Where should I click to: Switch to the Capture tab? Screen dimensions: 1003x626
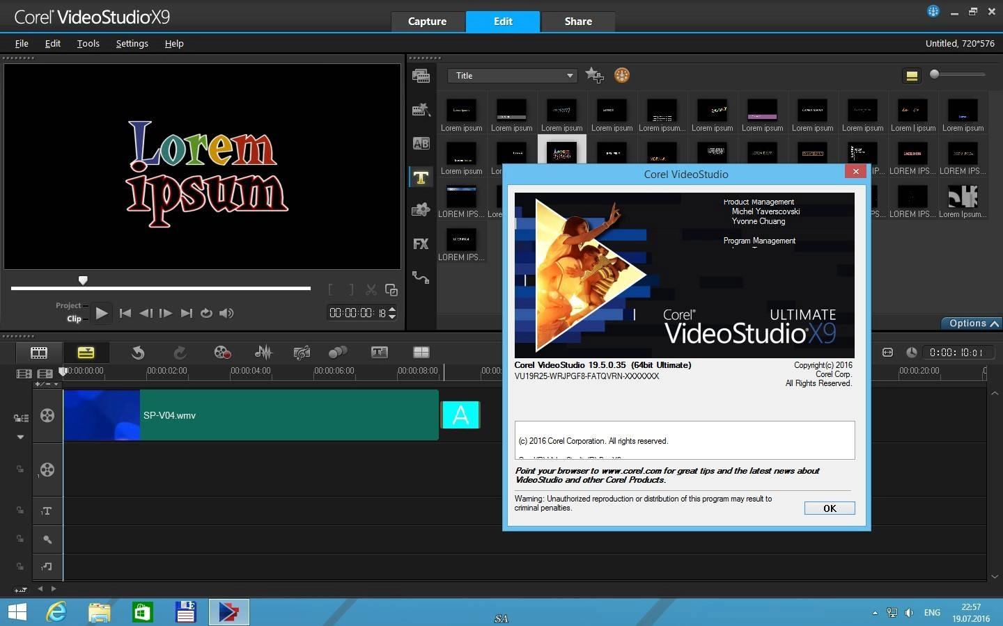pos(427,22)
